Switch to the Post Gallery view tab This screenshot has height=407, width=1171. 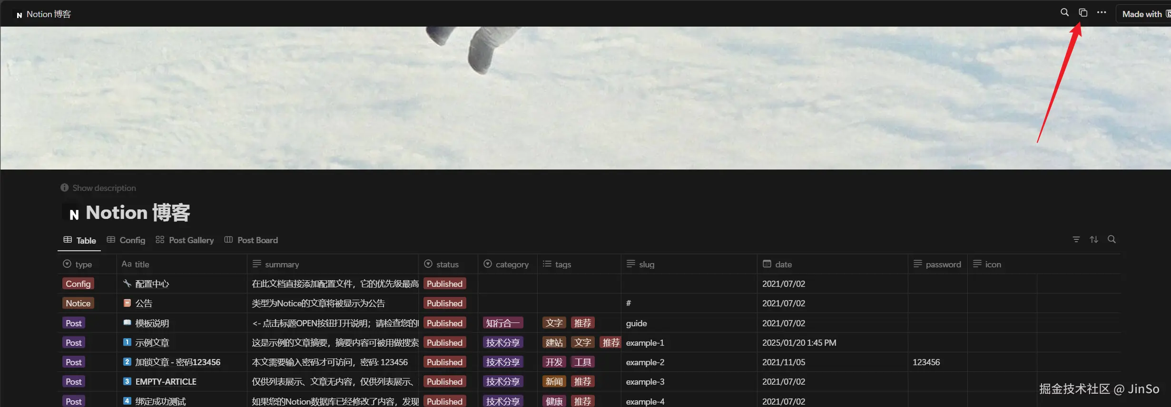pyautogui.click(x=185, y=240)
